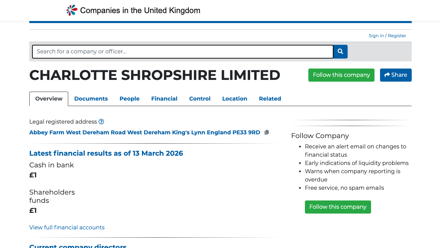The image size is (441, 248).
Task: Open the People tab
Action: pos(129,99)
